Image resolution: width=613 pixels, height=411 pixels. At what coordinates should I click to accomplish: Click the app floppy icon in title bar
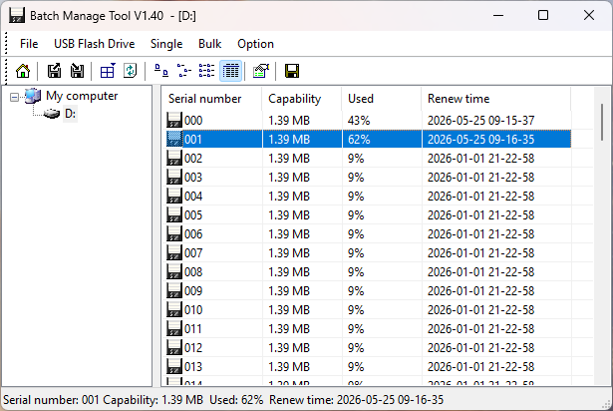[x=17, y=16]
